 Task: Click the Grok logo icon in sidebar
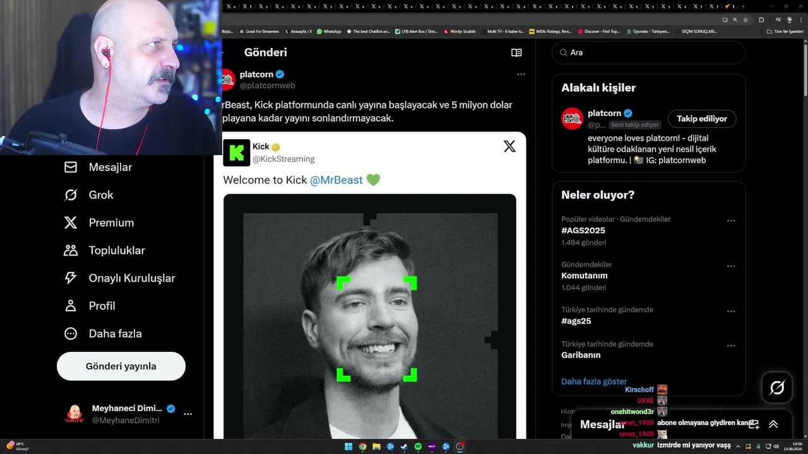coord(71,195)
